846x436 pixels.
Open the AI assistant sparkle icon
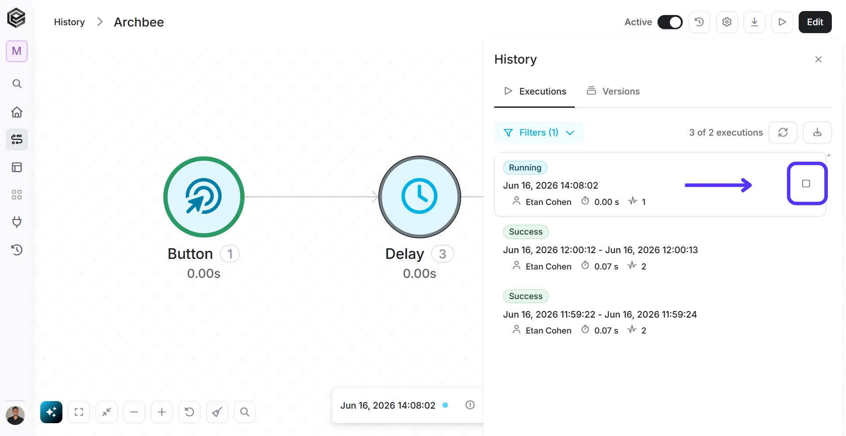click(51, 412)
